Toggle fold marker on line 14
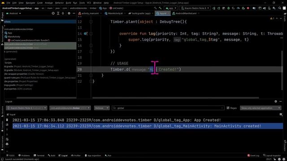The image size is (287, 161). pyautogui.click(x=91, y=34)
